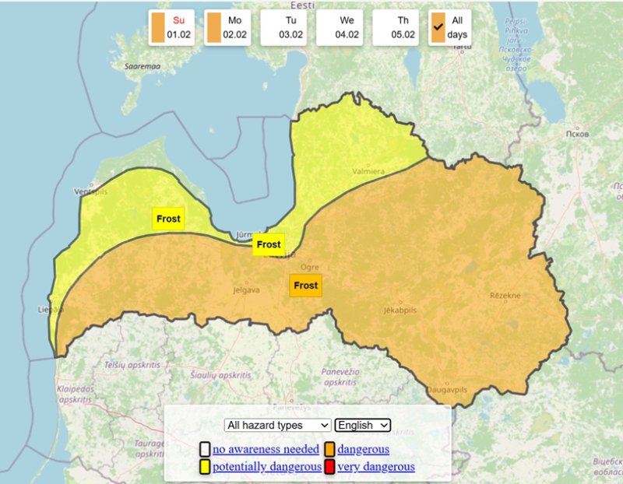Open the 'dangerous' legend link
The image size is (623, 484).
pyautogui.click(x=363, y=449)
